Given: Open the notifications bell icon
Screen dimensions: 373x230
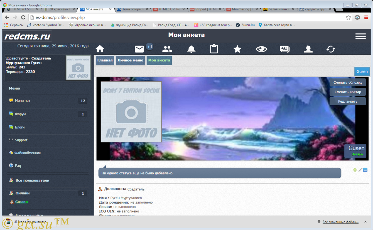Looking at the screenshot, I should coord(191,49).
